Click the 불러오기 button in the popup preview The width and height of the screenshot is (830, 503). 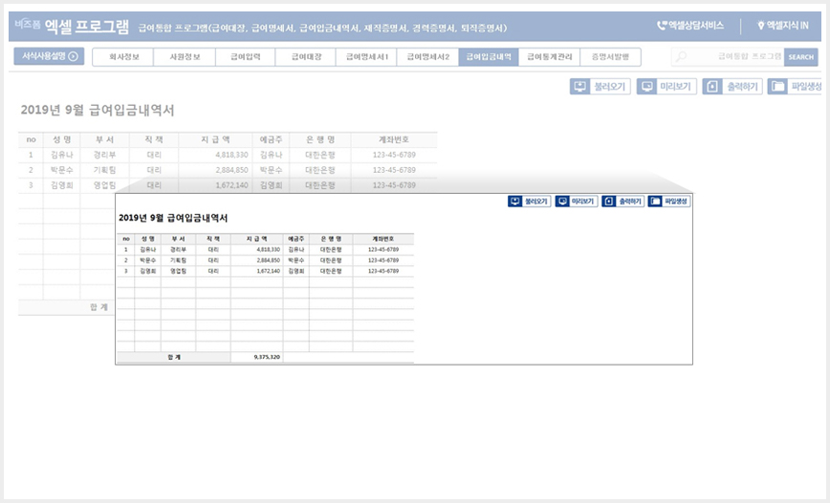tap(530, 201)
